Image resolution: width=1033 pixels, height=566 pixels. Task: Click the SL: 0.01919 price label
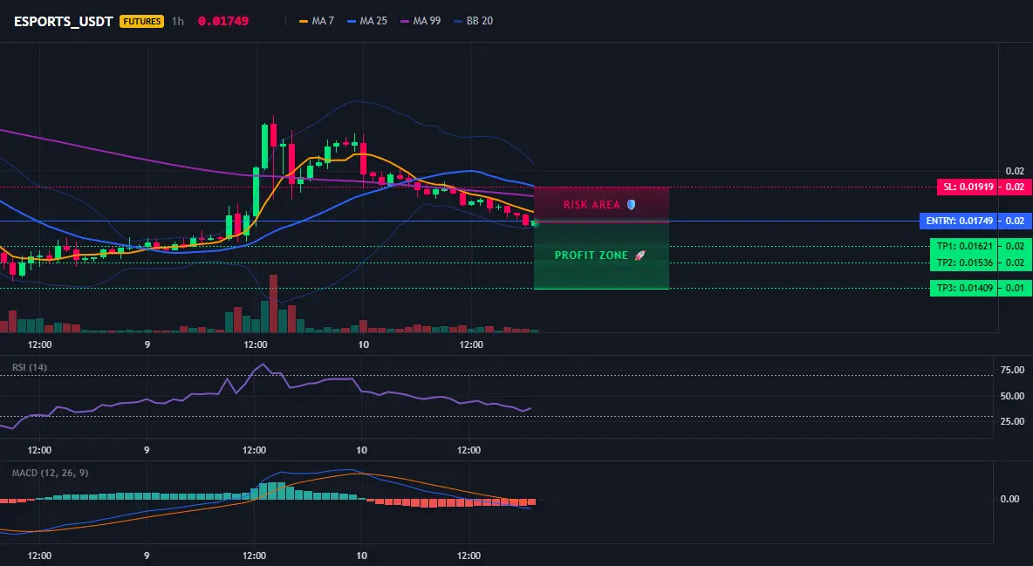pyautogui.click(x=967, y=188)
